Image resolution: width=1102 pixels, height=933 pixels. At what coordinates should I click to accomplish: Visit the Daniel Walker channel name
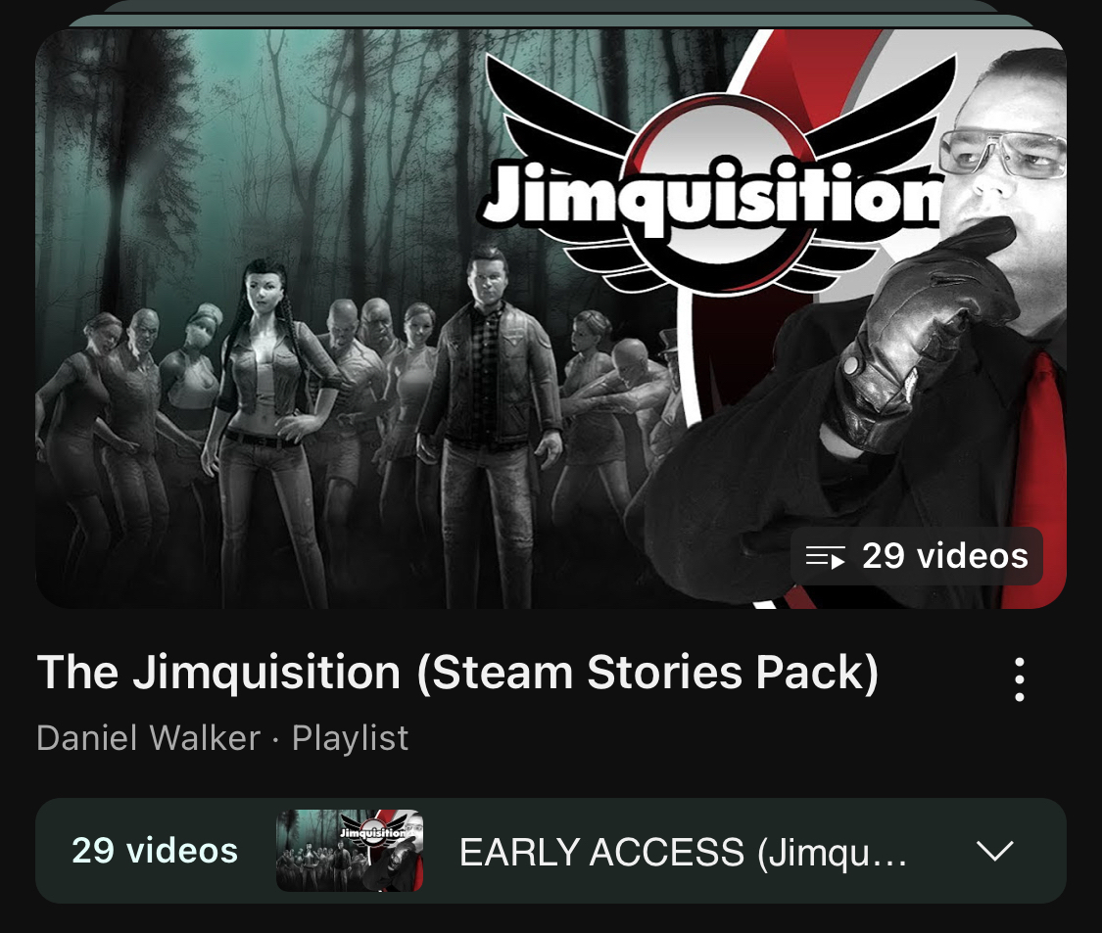click(148, 738)
